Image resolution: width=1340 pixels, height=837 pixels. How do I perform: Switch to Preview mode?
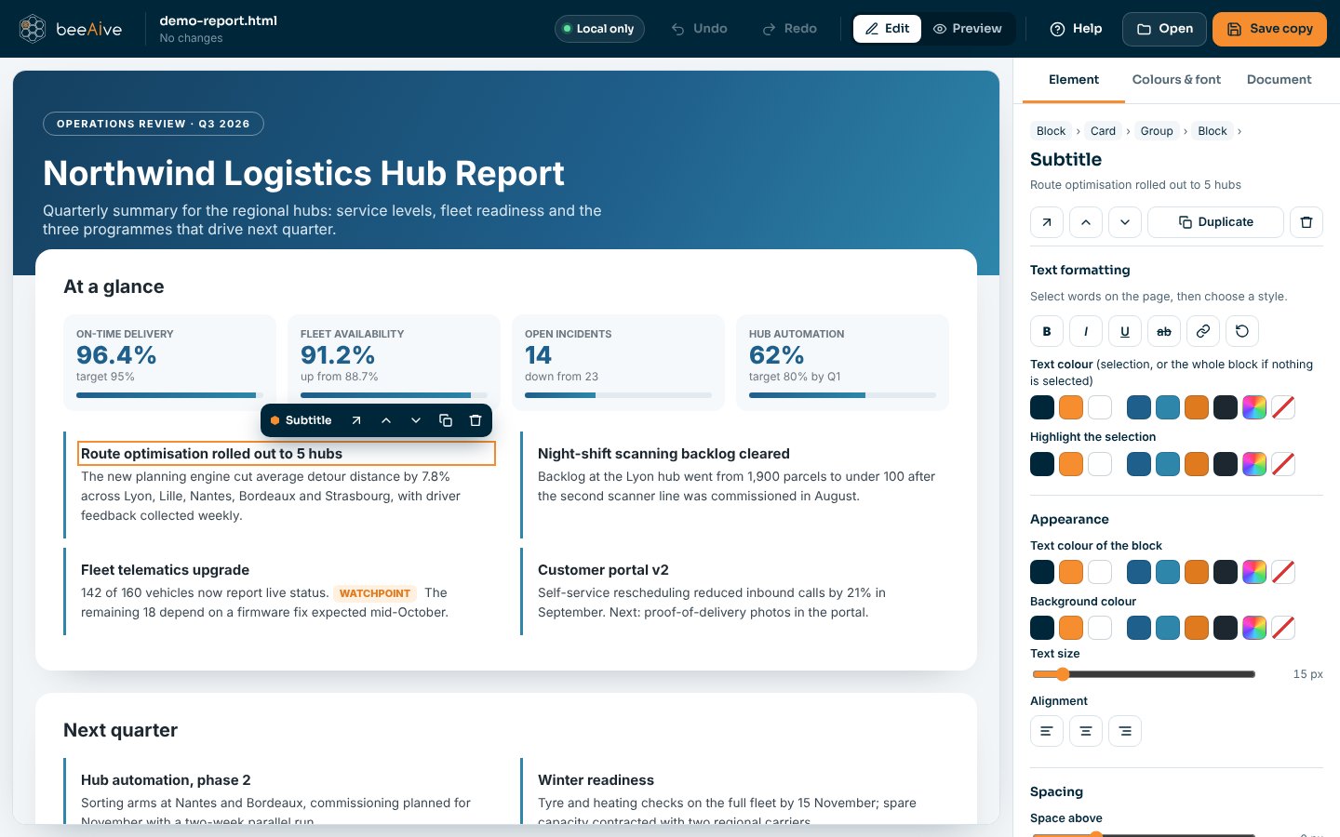(x=968, y=29)
